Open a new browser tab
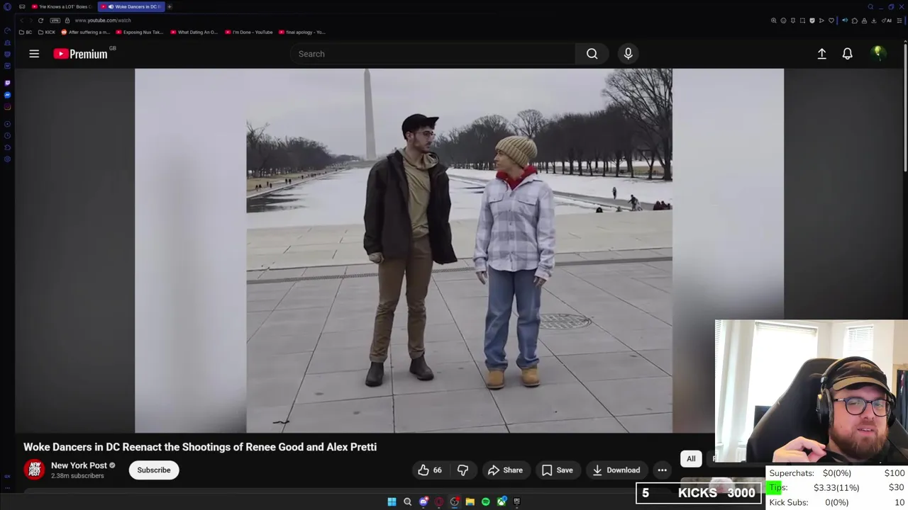The width and height of the screenshot is (908, 510). pos(170,6)
